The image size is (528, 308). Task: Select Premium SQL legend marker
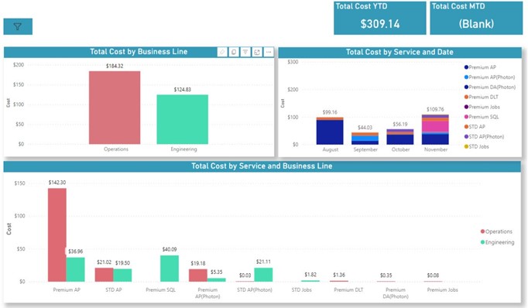click(x=466, y=117)
